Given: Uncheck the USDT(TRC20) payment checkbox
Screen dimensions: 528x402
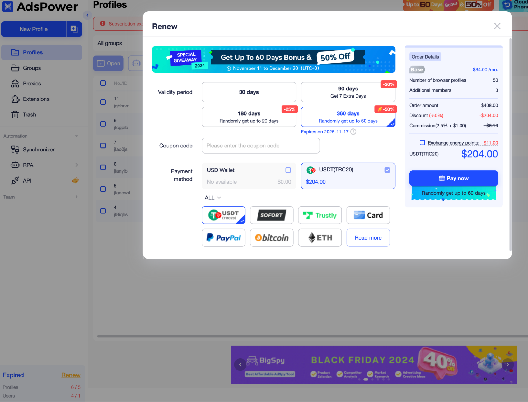Looking at the screenshot, I should point(387,170).
